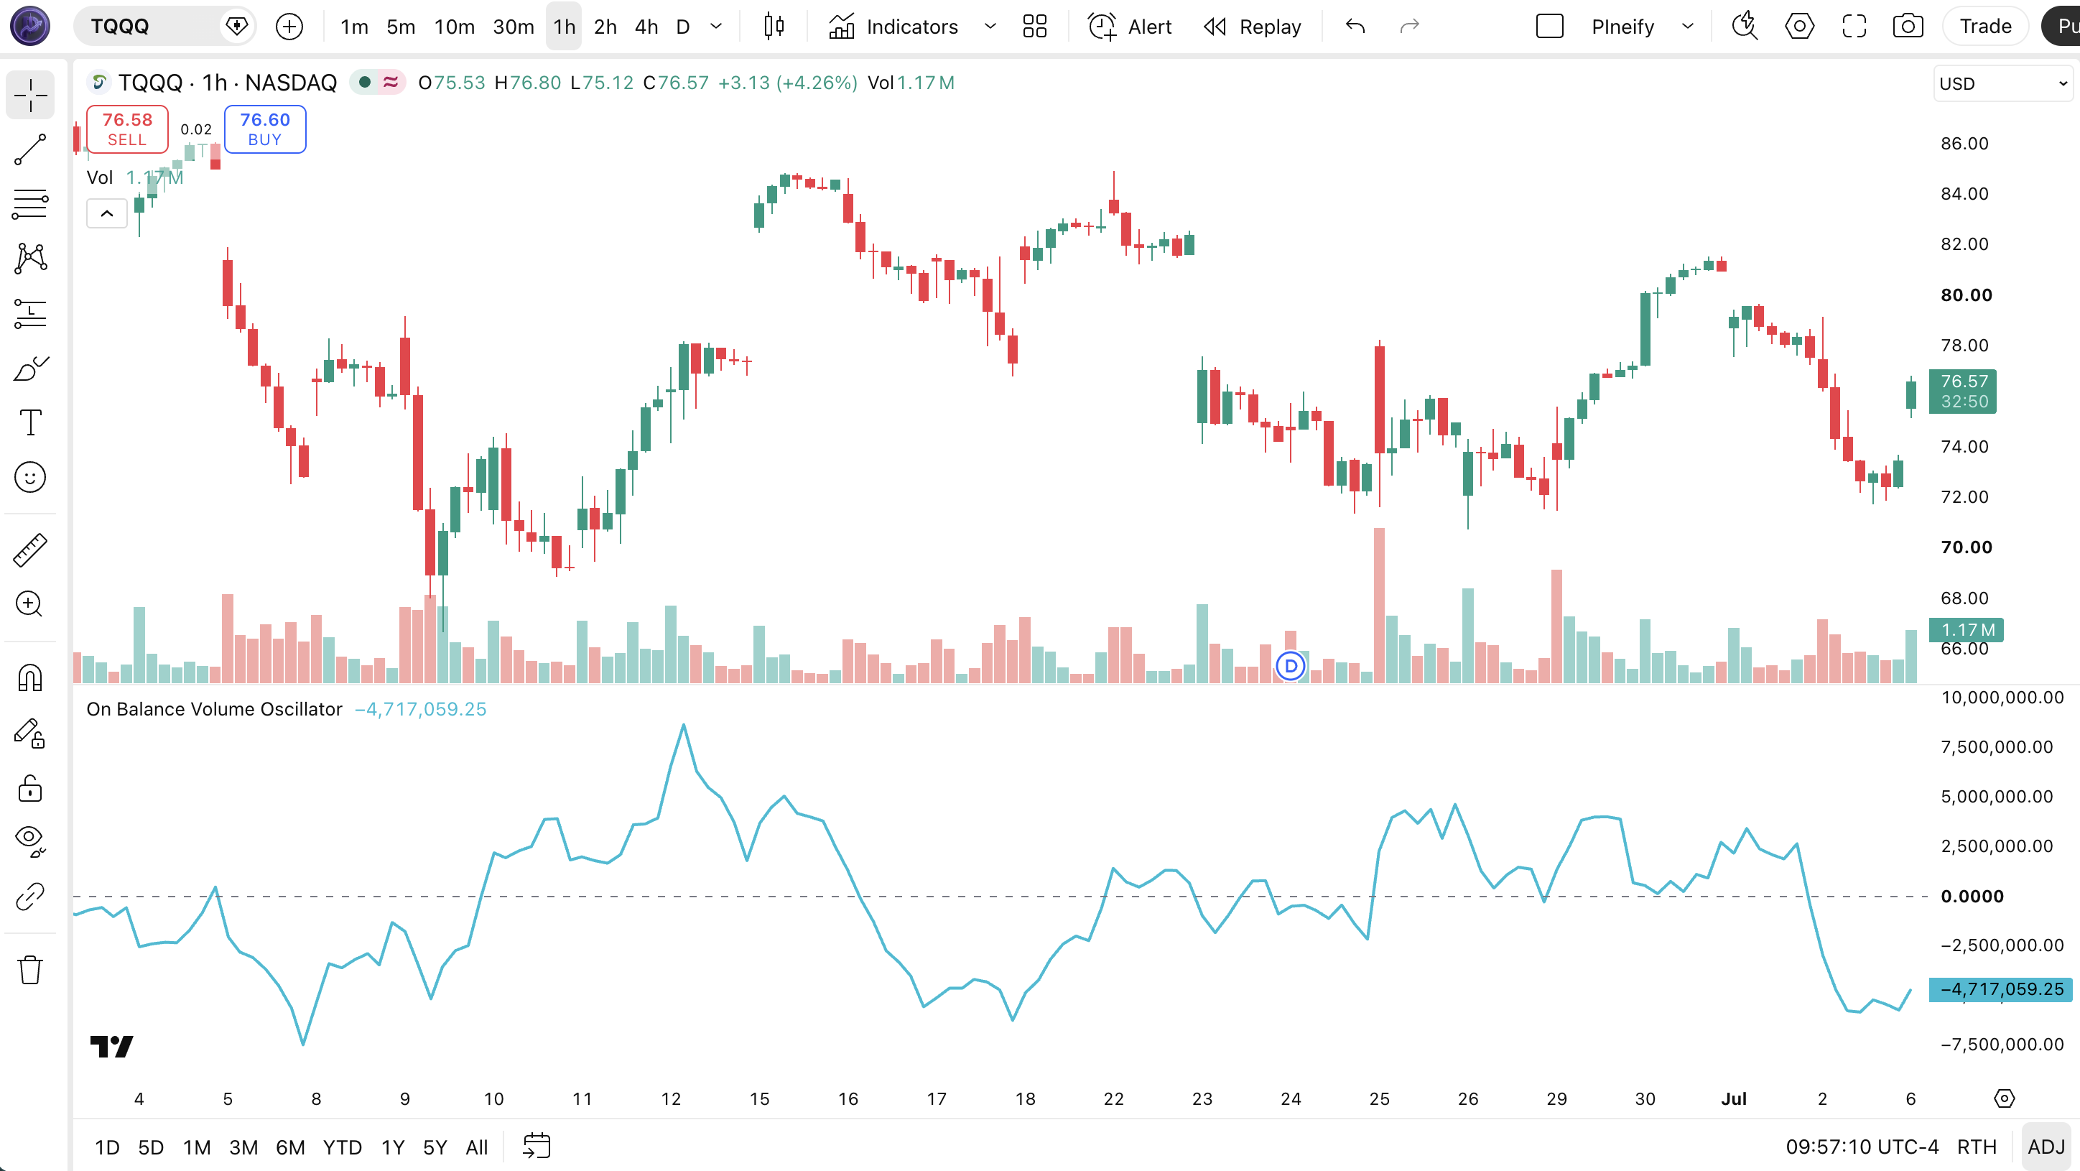Open the Fibonacci retracement tools

(x=30, y=204)
